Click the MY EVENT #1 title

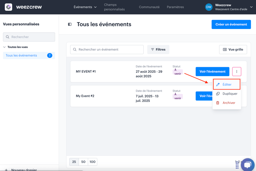86,72
